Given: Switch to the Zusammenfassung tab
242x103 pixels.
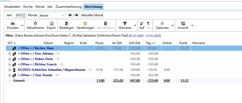Looking at the screenshot, I should (69, 6).
